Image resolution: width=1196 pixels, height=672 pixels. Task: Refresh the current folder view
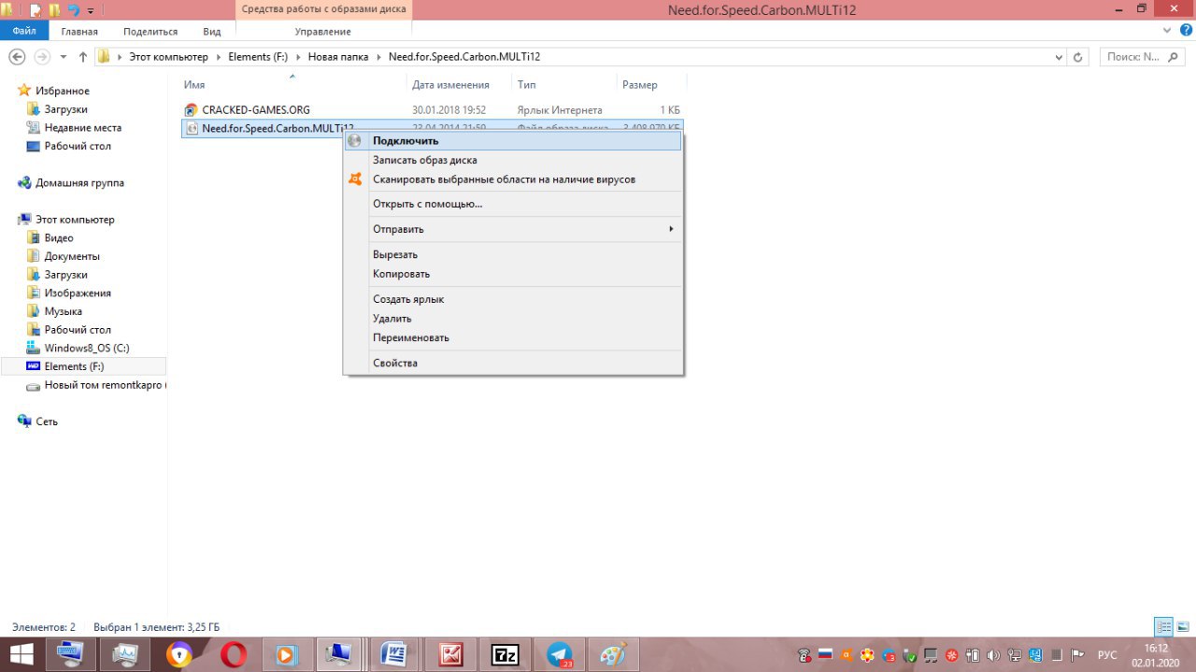[x=1078, y=57]
